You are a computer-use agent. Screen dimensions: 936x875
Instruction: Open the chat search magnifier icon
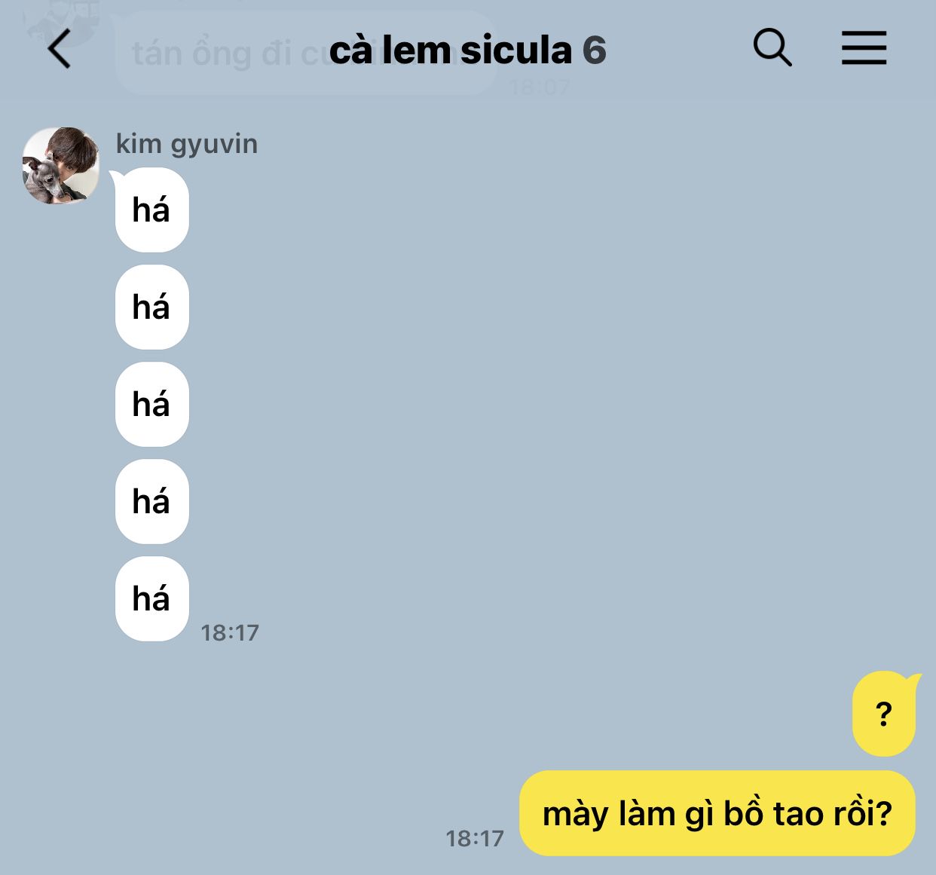(x=772, y=47)
